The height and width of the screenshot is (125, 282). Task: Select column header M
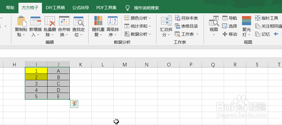pyautogui.click(x=125, y=64)
